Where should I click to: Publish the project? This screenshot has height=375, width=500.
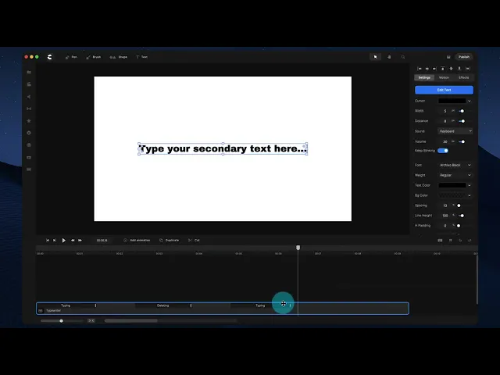click(x=463, y=57)
